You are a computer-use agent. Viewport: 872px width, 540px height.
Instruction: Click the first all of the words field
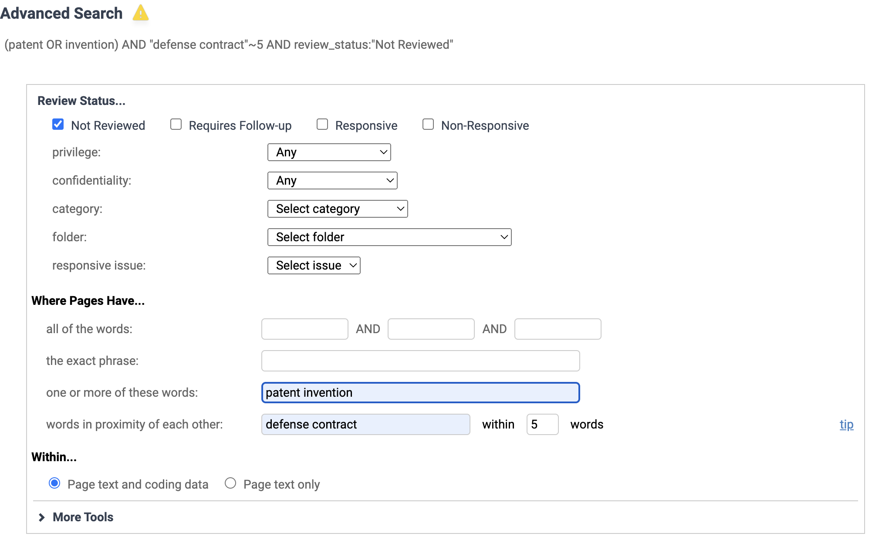click(304, 329)
